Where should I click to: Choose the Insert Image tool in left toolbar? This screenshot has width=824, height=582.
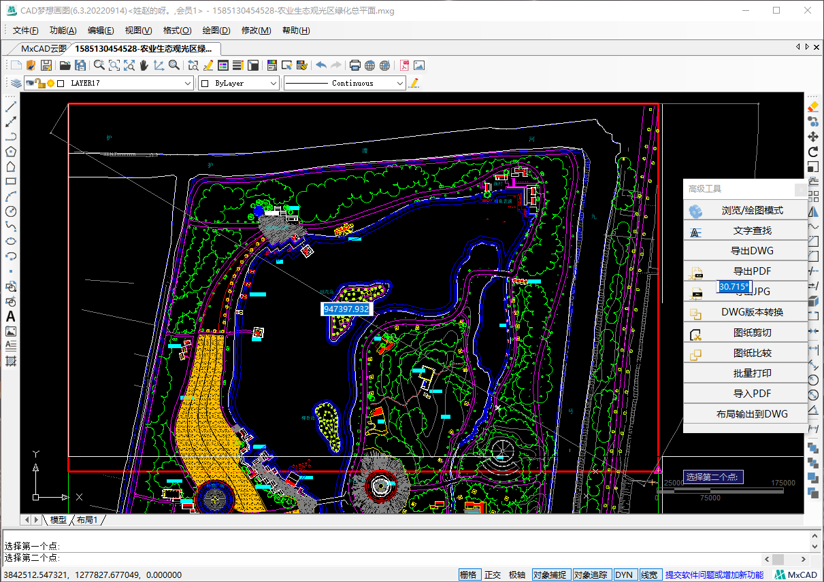pyautogui.click(x=11, y=331)
